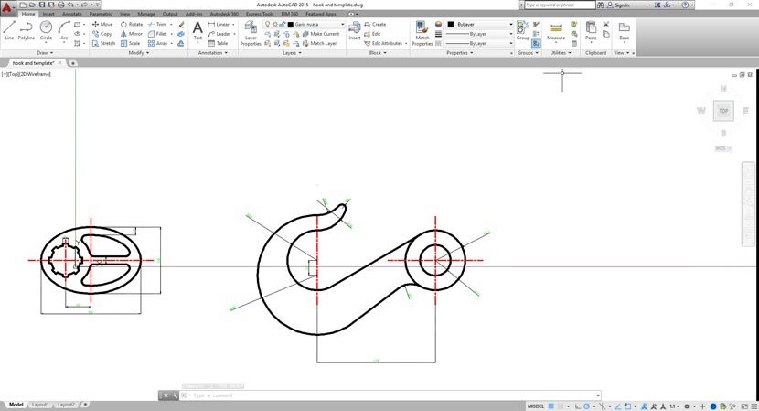Insert a Table from Annotation panel

pyautogui.click(x=218, y=43)
